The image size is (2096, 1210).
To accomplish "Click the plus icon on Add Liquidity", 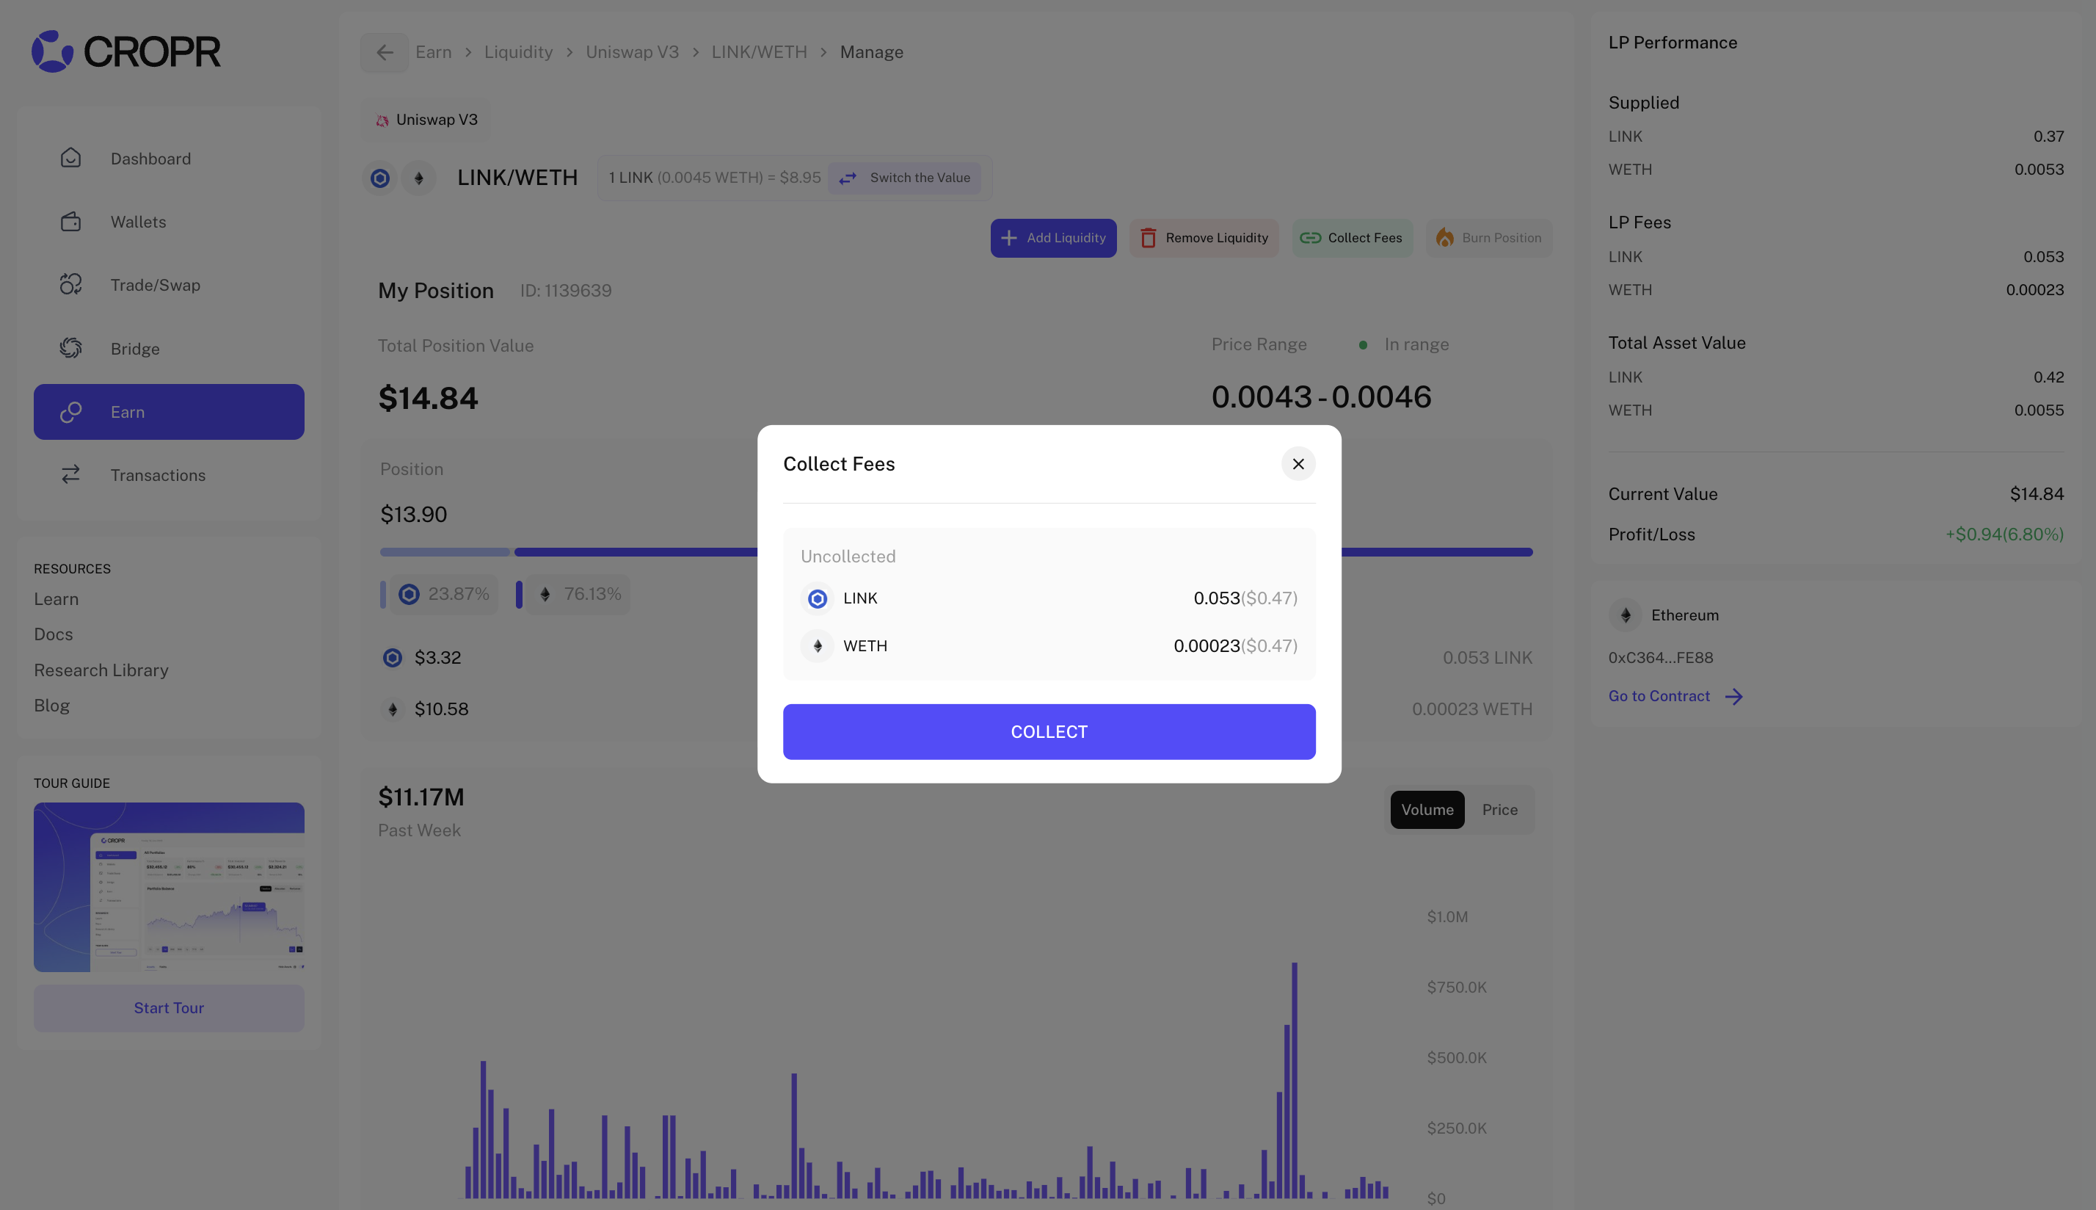I will click(x=1009, y=239).
